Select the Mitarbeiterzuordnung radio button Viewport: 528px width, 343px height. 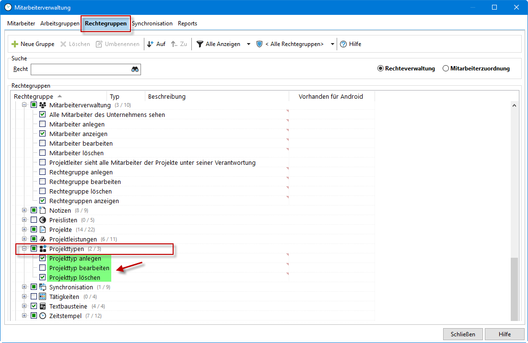tap(446, 69)
